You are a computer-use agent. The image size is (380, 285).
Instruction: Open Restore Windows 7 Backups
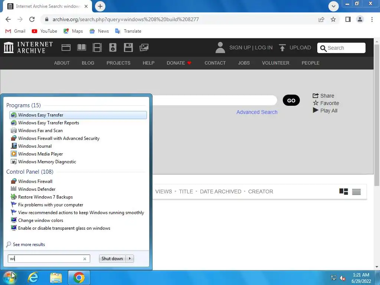click(42, 197)
